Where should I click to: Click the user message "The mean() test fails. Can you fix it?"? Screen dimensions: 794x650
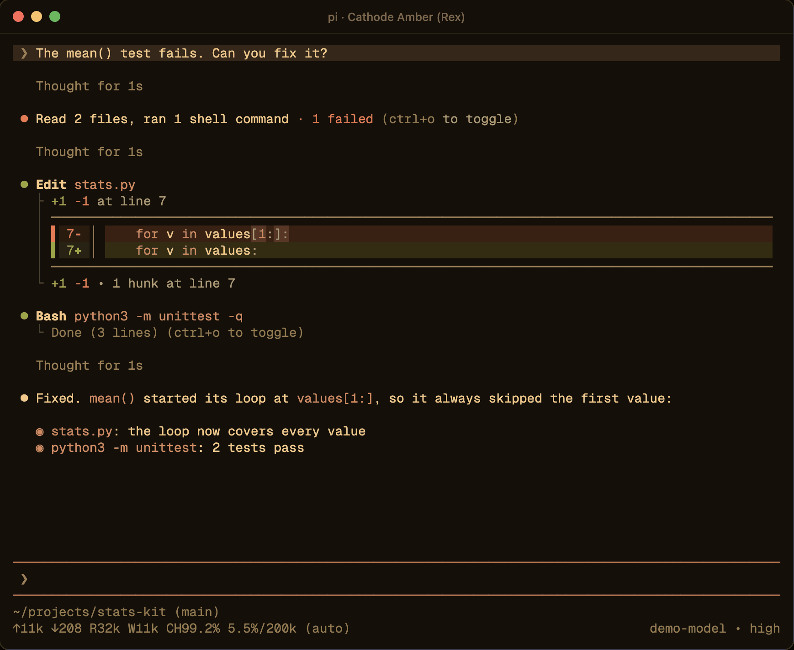(182, 53)
